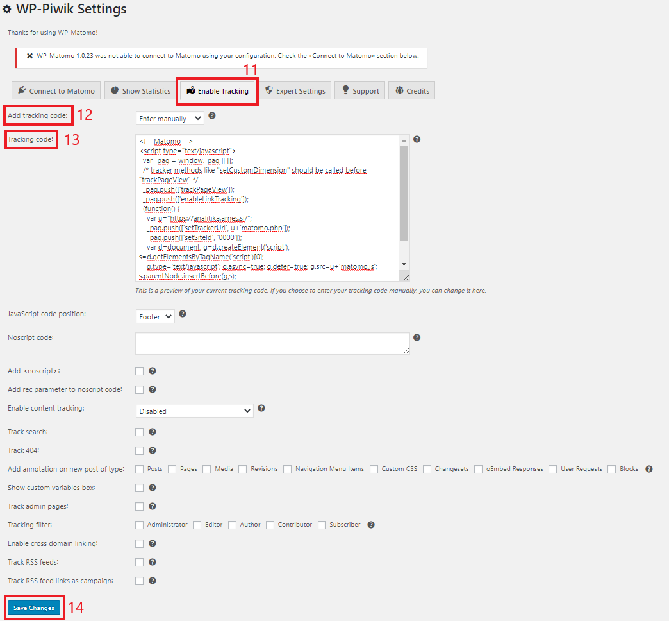Click the Tracking code scrollbar down arrow
Image resolution: width=669 pixels, height=621 pixels.
tap(404, 264)
